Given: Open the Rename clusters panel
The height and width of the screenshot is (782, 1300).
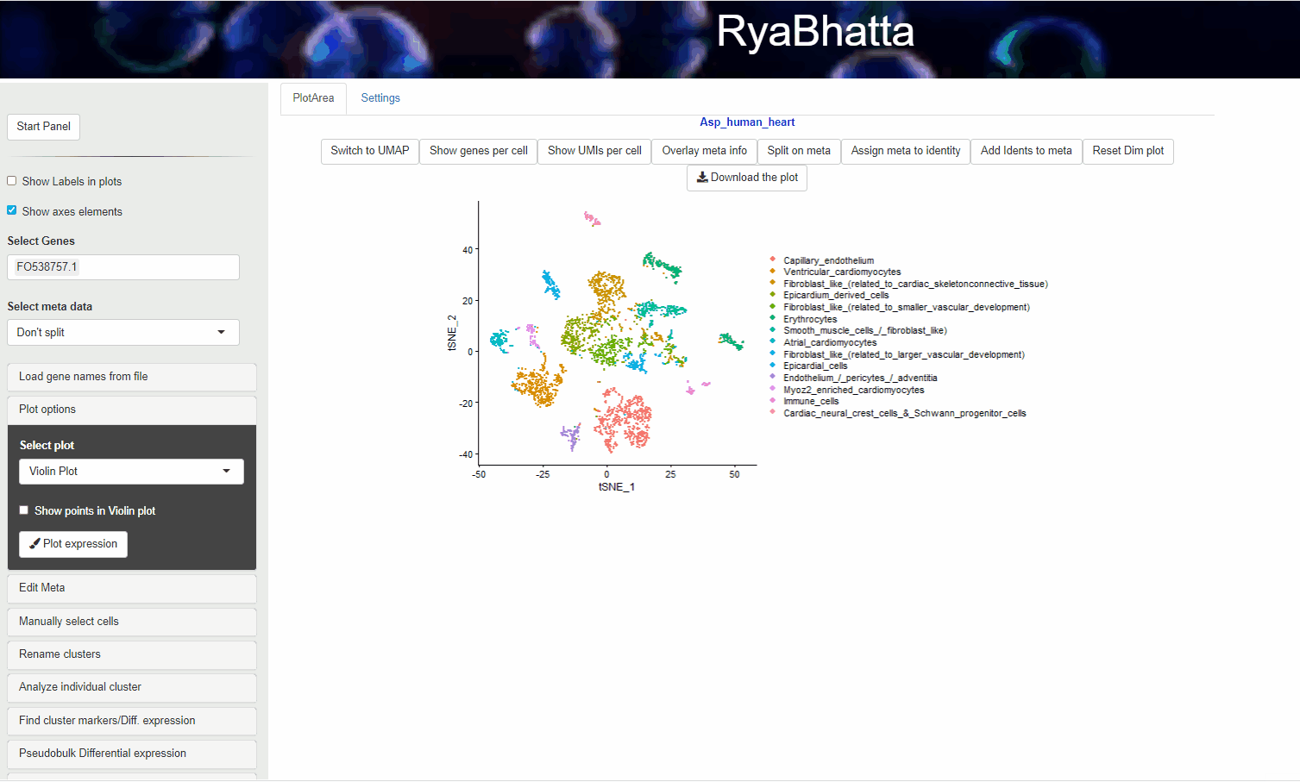Looking at the screenshot, I should coord(132,654).
